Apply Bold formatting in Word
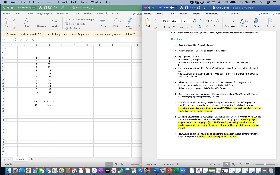 point(164,27)
